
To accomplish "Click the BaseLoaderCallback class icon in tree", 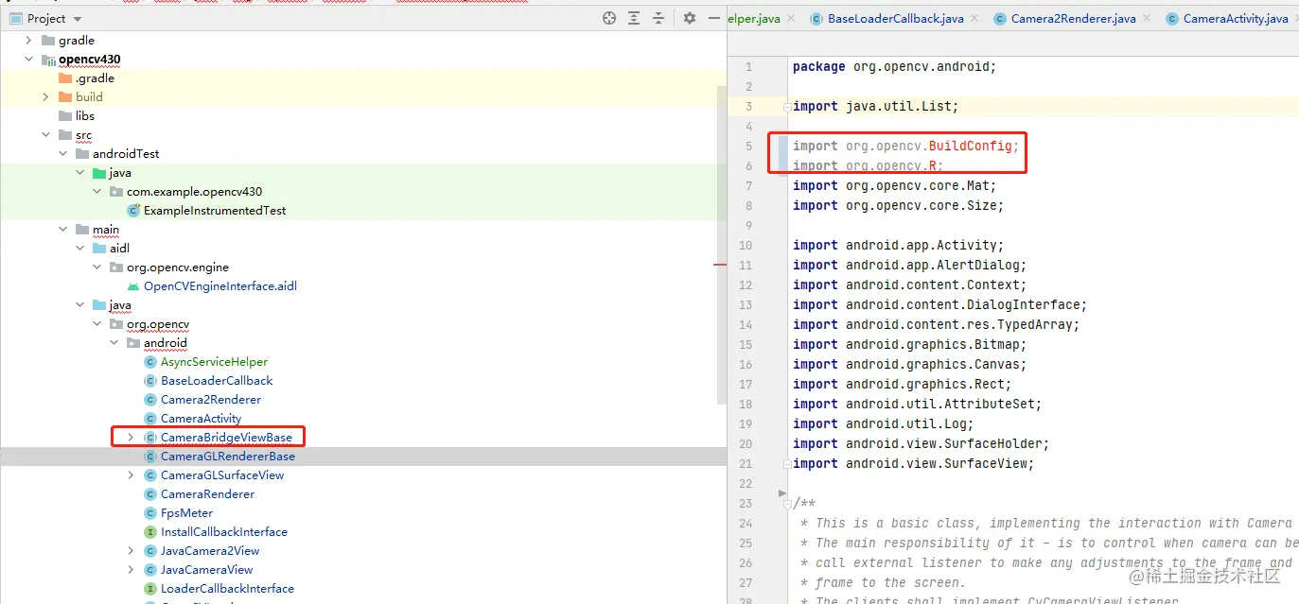I will (150, 381).
